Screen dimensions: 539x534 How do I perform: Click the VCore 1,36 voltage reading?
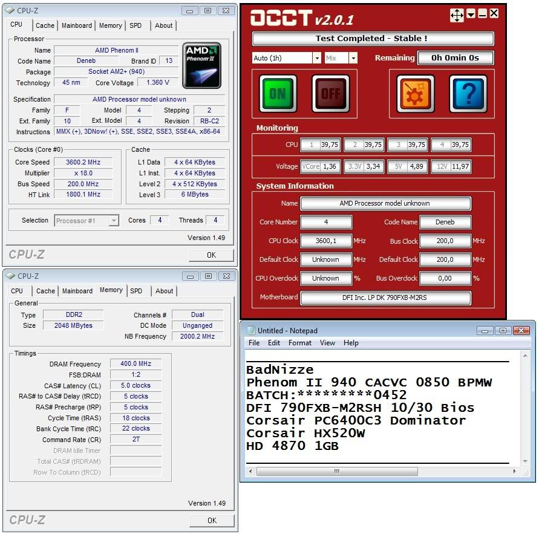click(x=321, y=166)
